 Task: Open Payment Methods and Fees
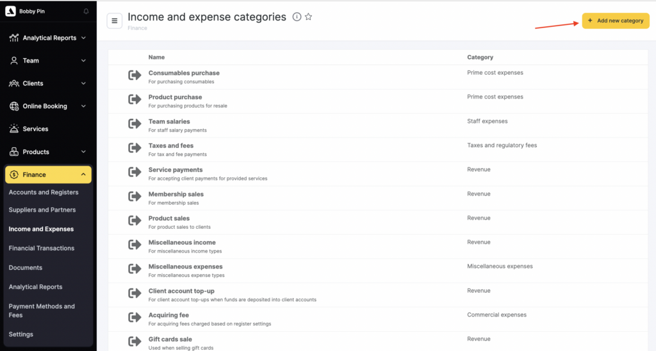pos(42,311)
